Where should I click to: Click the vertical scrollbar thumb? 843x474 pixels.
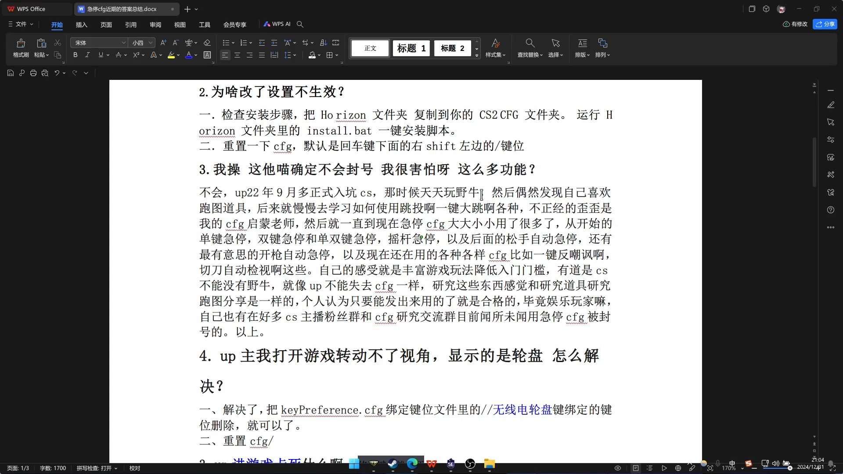click(814, 162)
